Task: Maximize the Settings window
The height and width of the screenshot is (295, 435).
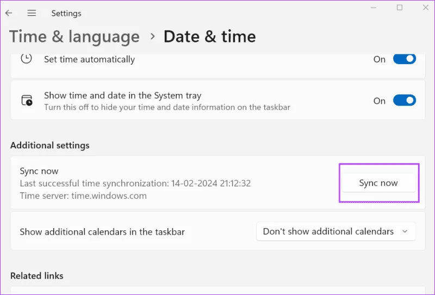Action: pyautogui.click(x=400, y=8)
